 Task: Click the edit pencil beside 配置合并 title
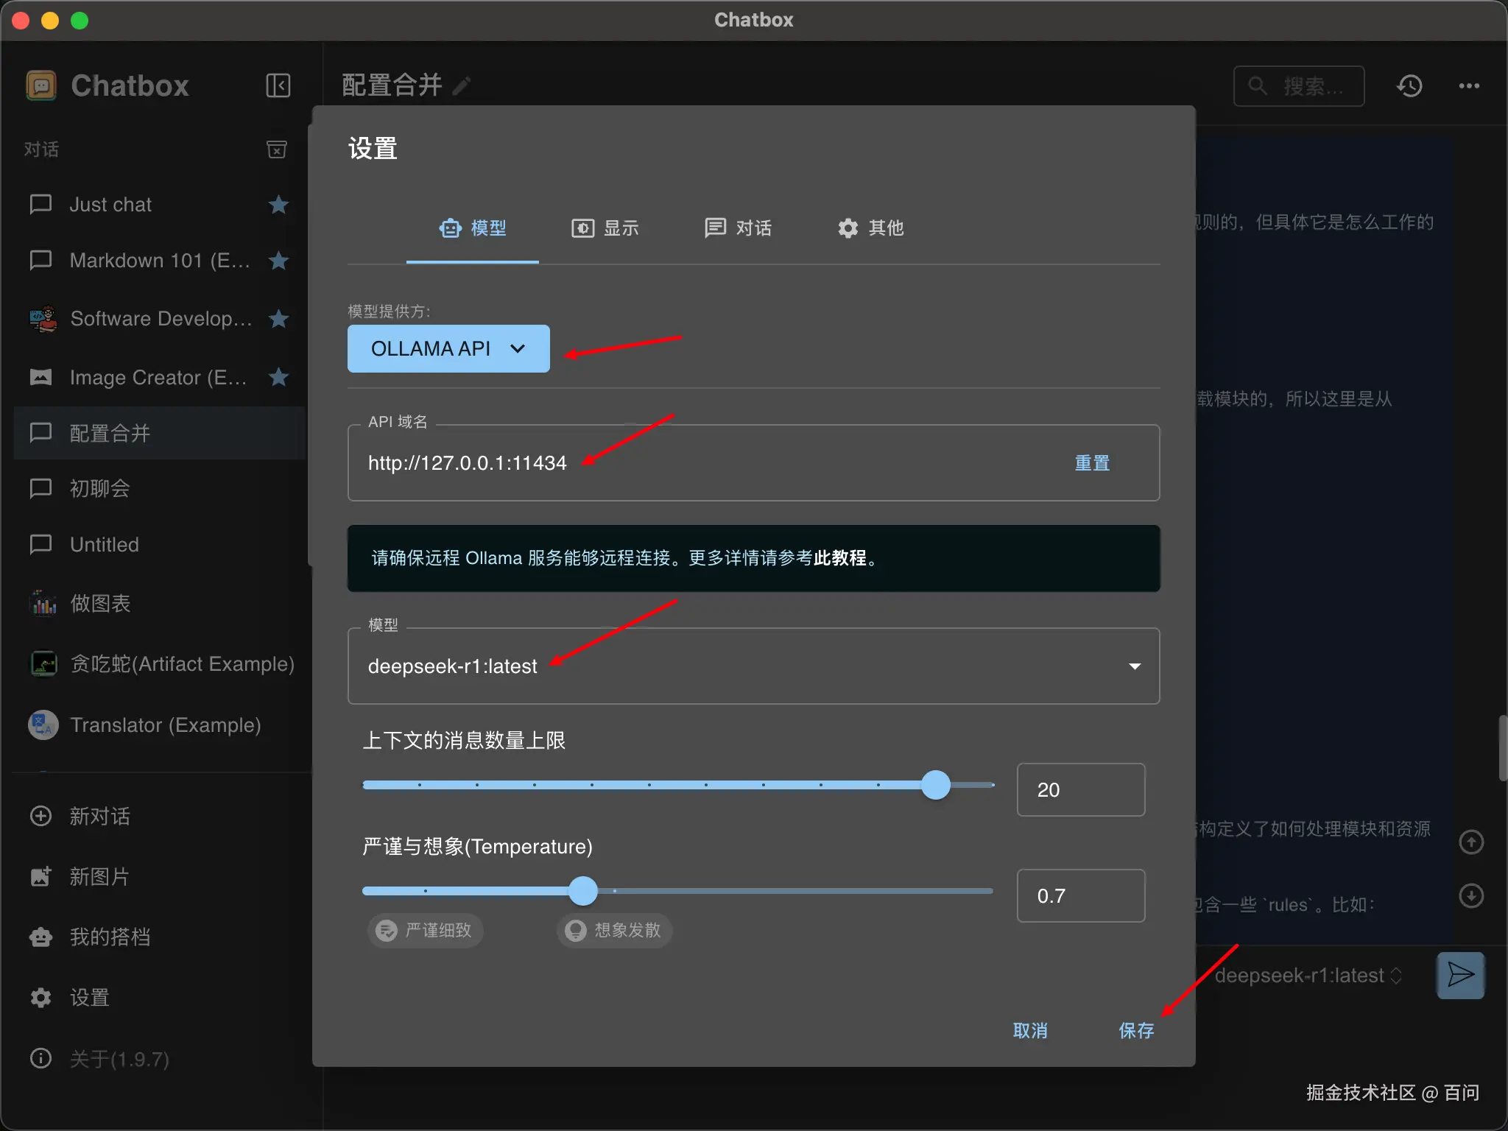coord(462,86)
